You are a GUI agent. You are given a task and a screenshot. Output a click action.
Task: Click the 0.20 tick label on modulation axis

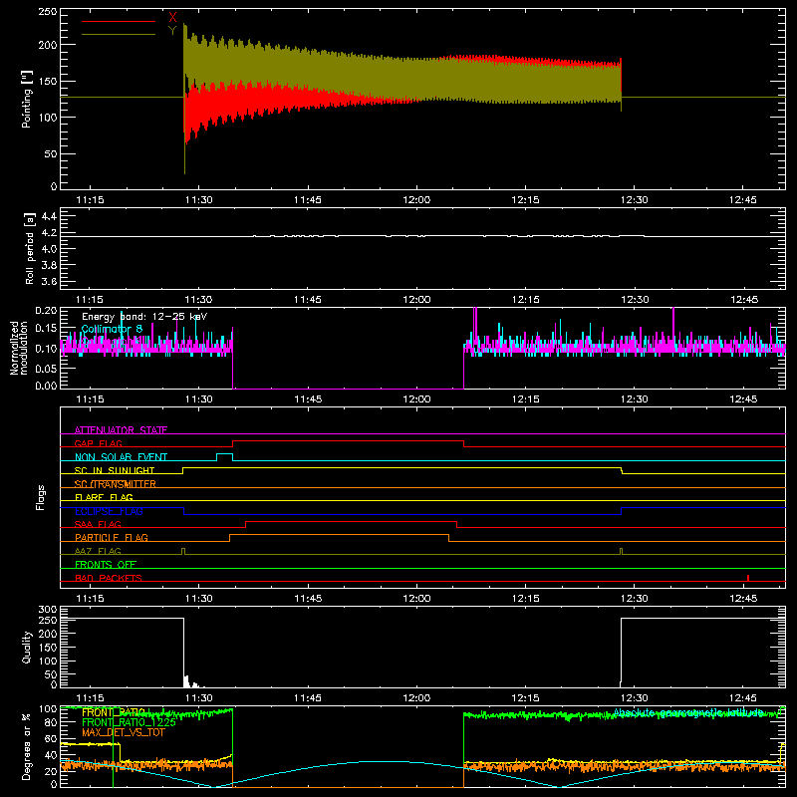(46, 310)
